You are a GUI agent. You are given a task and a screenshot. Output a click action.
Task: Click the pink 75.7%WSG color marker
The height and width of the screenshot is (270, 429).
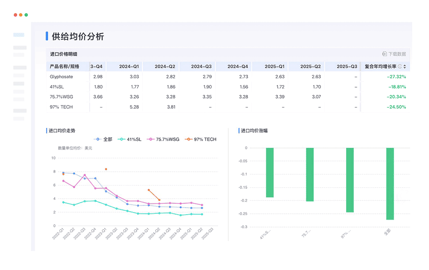click(151, 139)
